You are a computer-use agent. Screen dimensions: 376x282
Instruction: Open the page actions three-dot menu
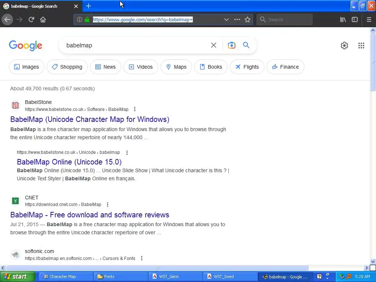click(x=237, y=19)
